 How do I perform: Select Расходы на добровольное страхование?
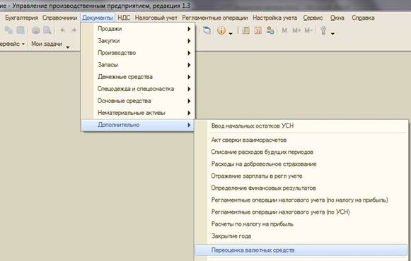301,164
